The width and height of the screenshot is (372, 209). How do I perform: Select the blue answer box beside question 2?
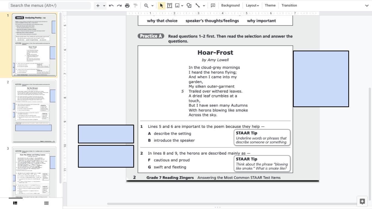[106, 156]
